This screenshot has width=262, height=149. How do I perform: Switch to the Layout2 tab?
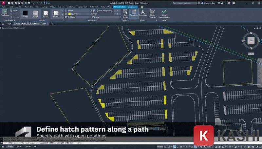pos(28,147)
